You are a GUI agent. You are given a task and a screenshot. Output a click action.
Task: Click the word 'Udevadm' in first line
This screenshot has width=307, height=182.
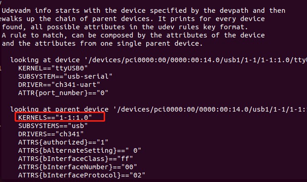coord(16,11)
